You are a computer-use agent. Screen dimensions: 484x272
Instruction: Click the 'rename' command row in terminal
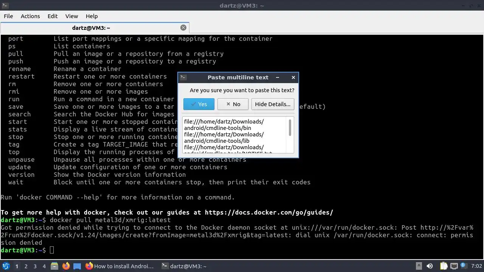tap(65, 69)
